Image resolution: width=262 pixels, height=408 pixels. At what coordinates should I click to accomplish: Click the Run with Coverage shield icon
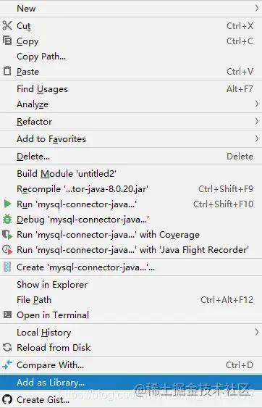coord(7,235)
